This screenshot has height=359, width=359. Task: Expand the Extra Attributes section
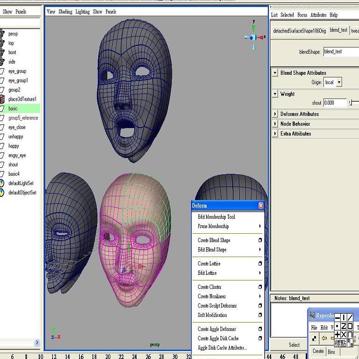[x=275, y=134]
